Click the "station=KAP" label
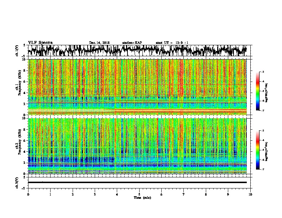The height and width of the screenshot is (218, 282). coord(132,43)
